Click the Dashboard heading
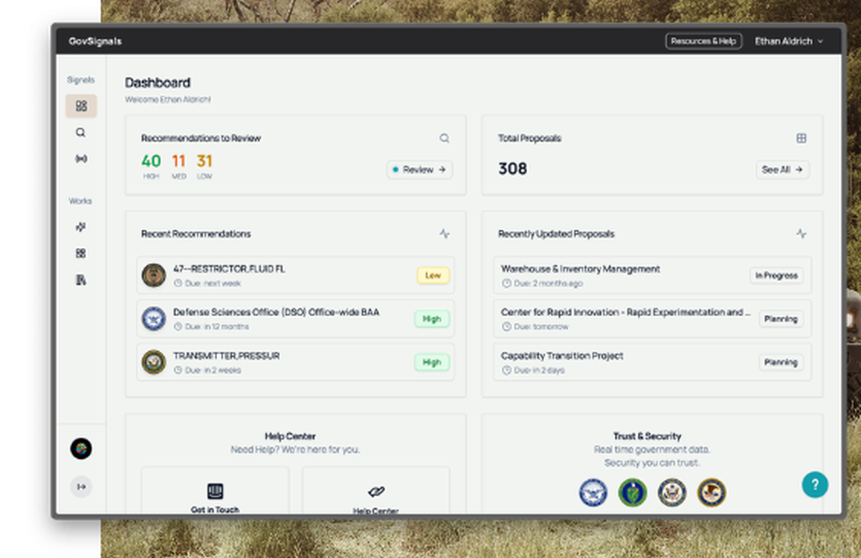Viewport: 861px width, 558px height. click(158, 83)
